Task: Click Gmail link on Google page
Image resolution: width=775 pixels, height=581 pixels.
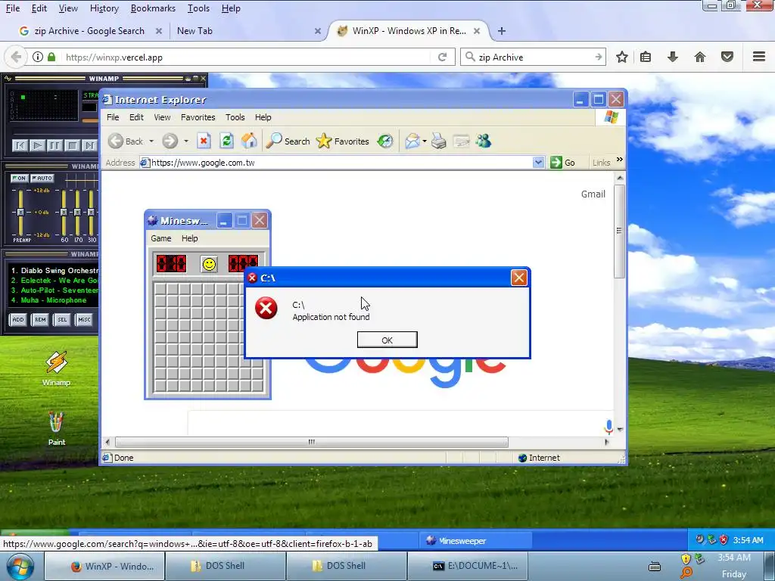Action: click(x=593, y=194)
